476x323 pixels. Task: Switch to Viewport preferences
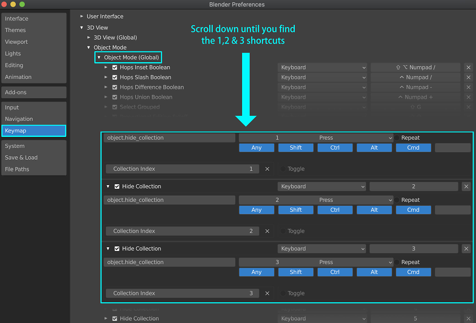(34, 42)
